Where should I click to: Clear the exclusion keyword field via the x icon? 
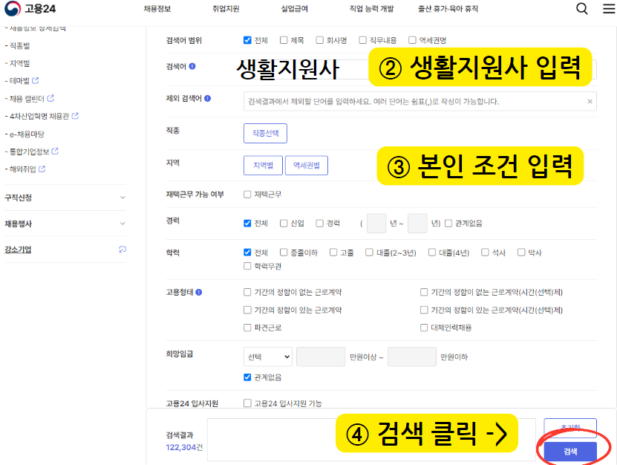[x=591, y=100]
